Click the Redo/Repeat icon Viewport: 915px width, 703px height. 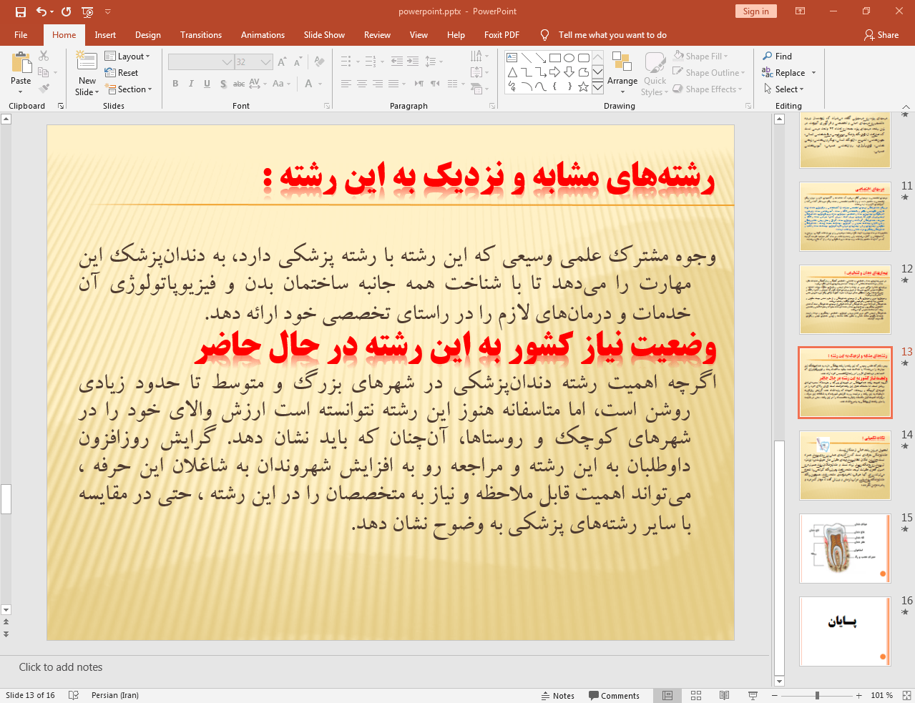tap(67, 11)
